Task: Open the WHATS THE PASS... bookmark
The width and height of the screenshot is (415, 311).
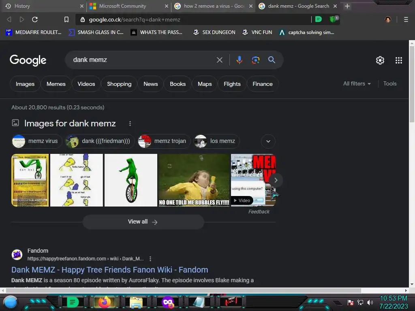Action: (x=156, y=32)
